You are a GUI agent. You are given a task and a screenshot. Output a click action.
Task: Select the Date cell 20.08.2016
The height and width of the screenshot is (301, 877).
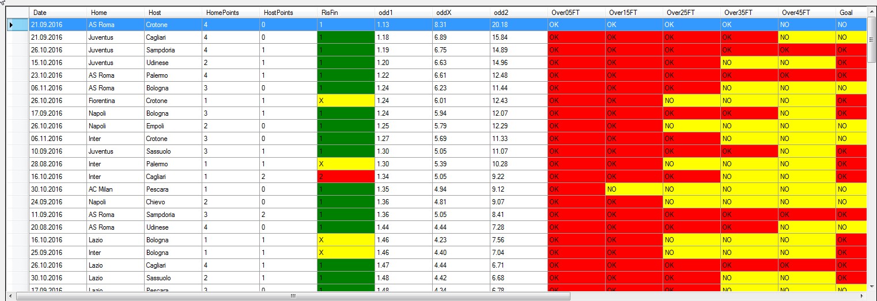coord(58,227)
